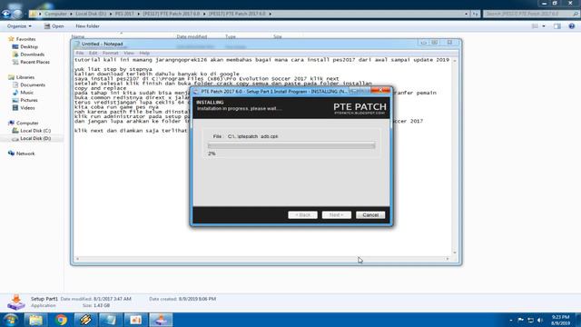Click the Notepad scrollbar right arrow
This screenshot has height=327, width=581.
click(x=448, y=259)
